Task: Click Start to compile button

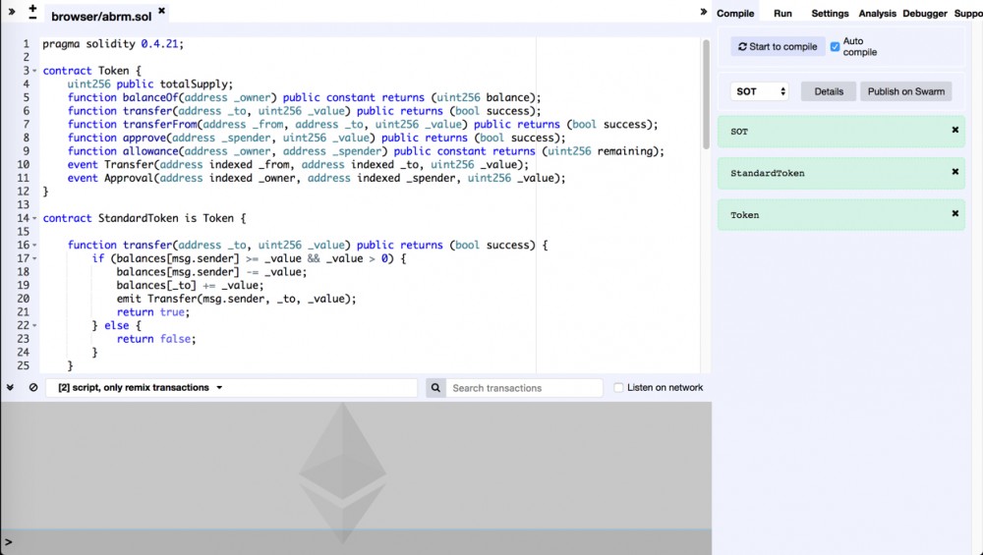Action: [x=778, y=46]
